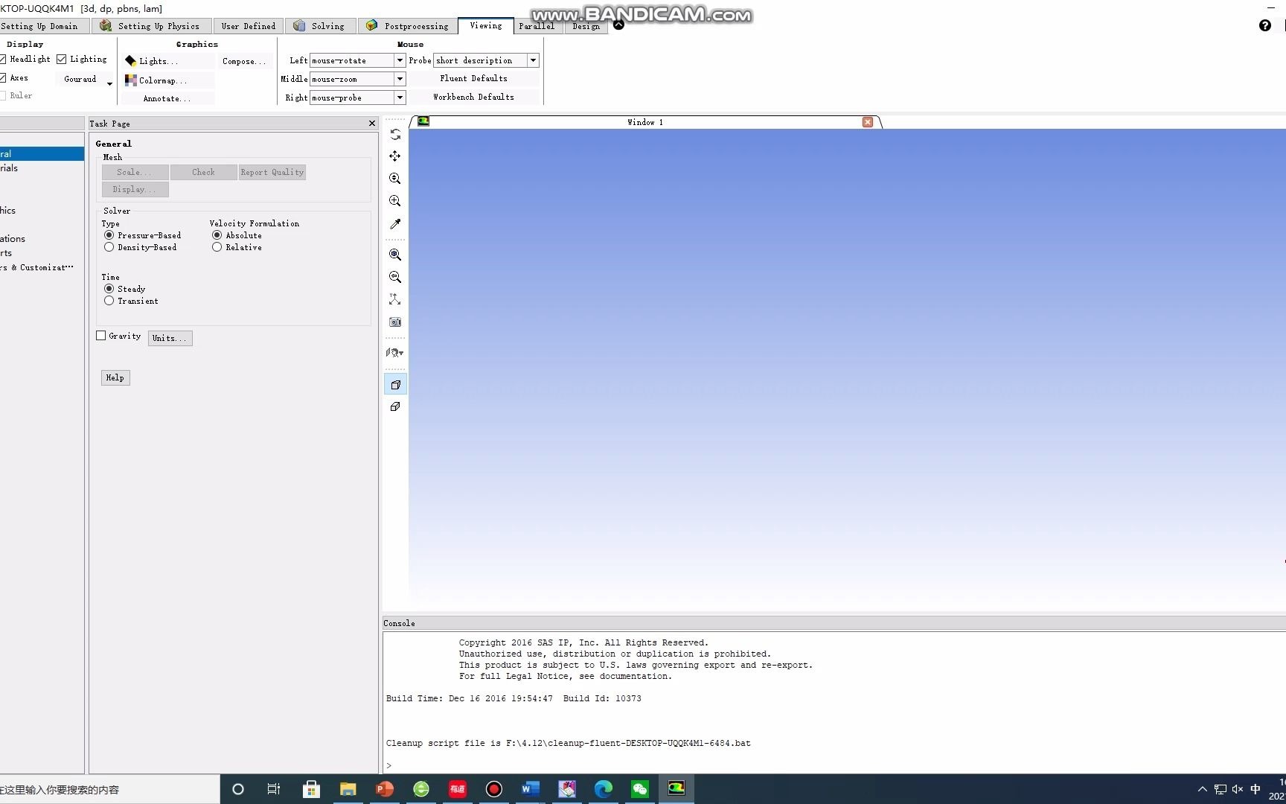Open the Middle mouse button dropdown

tap(400, 79)
